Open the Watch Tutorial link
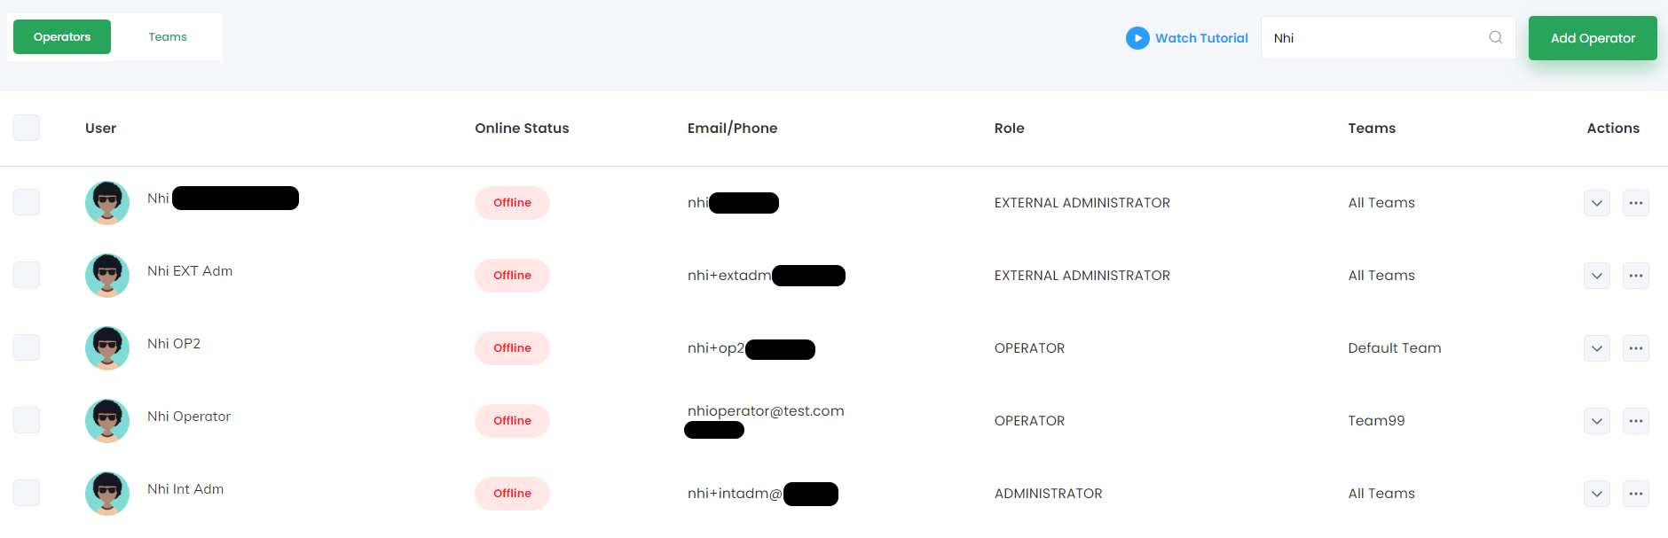The height and width of the screenshot is (538, 1668). [x=1201, y=38]
